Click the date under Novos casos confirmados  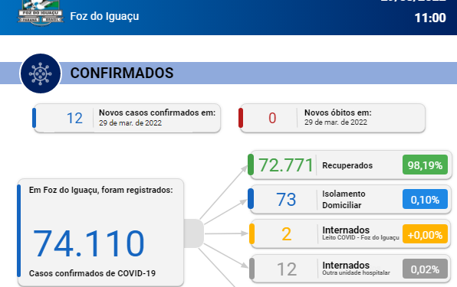pos(130,123)
